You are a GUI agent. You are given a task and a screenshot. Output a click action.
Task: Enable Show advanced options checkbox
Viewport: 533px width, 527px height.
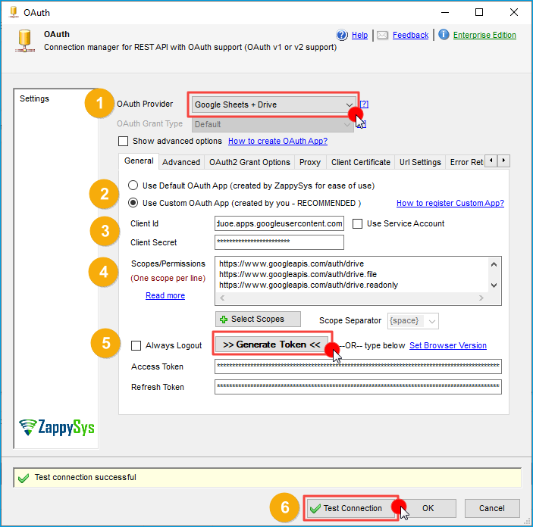tap(124, 142)
